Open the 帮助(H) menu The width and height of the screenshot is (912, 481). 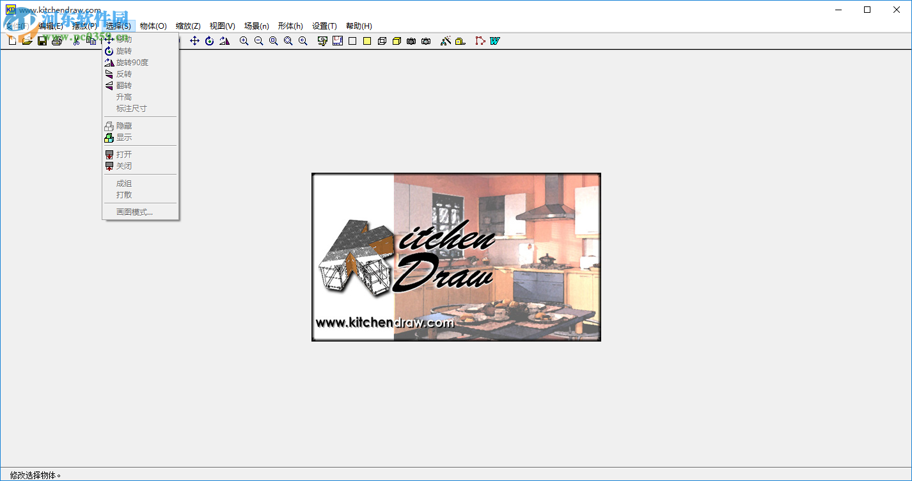pos(359,26)
